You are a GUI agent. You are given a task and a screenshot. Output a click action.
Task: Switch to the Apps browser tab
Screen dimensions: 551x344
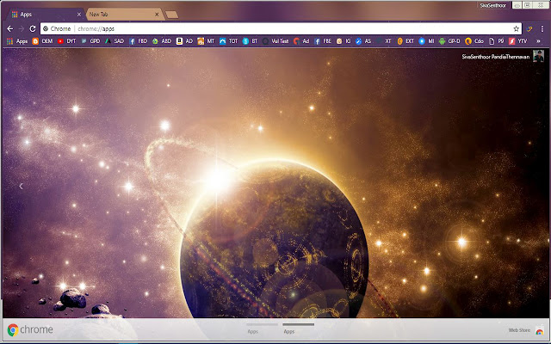(44, 15)
